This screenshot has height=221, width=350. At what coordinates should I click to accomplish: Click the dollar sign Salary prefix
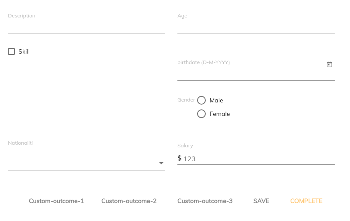180,158
